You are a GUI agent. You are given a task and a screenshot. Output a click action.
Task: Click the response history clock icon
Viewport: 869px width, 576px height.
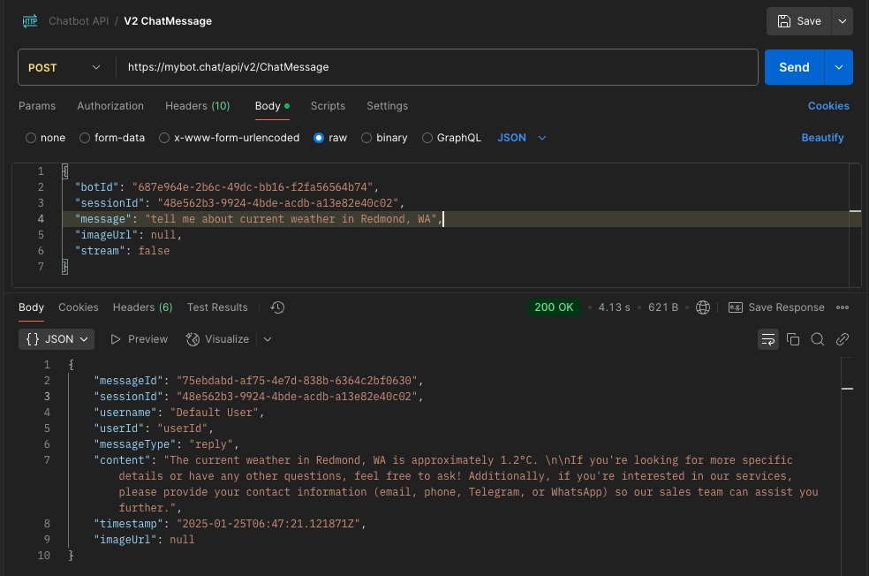277,307
